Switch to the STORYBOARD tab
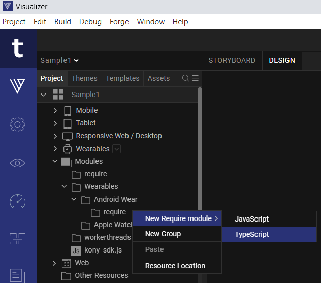Viewport: 321px width, 283px height. (x=232, y=60)
